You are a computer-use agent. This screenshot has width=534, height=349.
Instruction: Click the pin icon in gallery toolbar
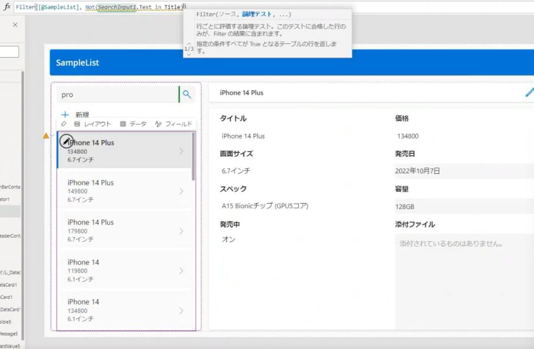click(x=64, y=124)
